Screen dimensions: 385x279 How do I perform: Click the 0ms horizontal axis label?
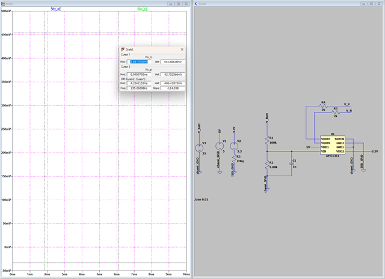[12, 274]
